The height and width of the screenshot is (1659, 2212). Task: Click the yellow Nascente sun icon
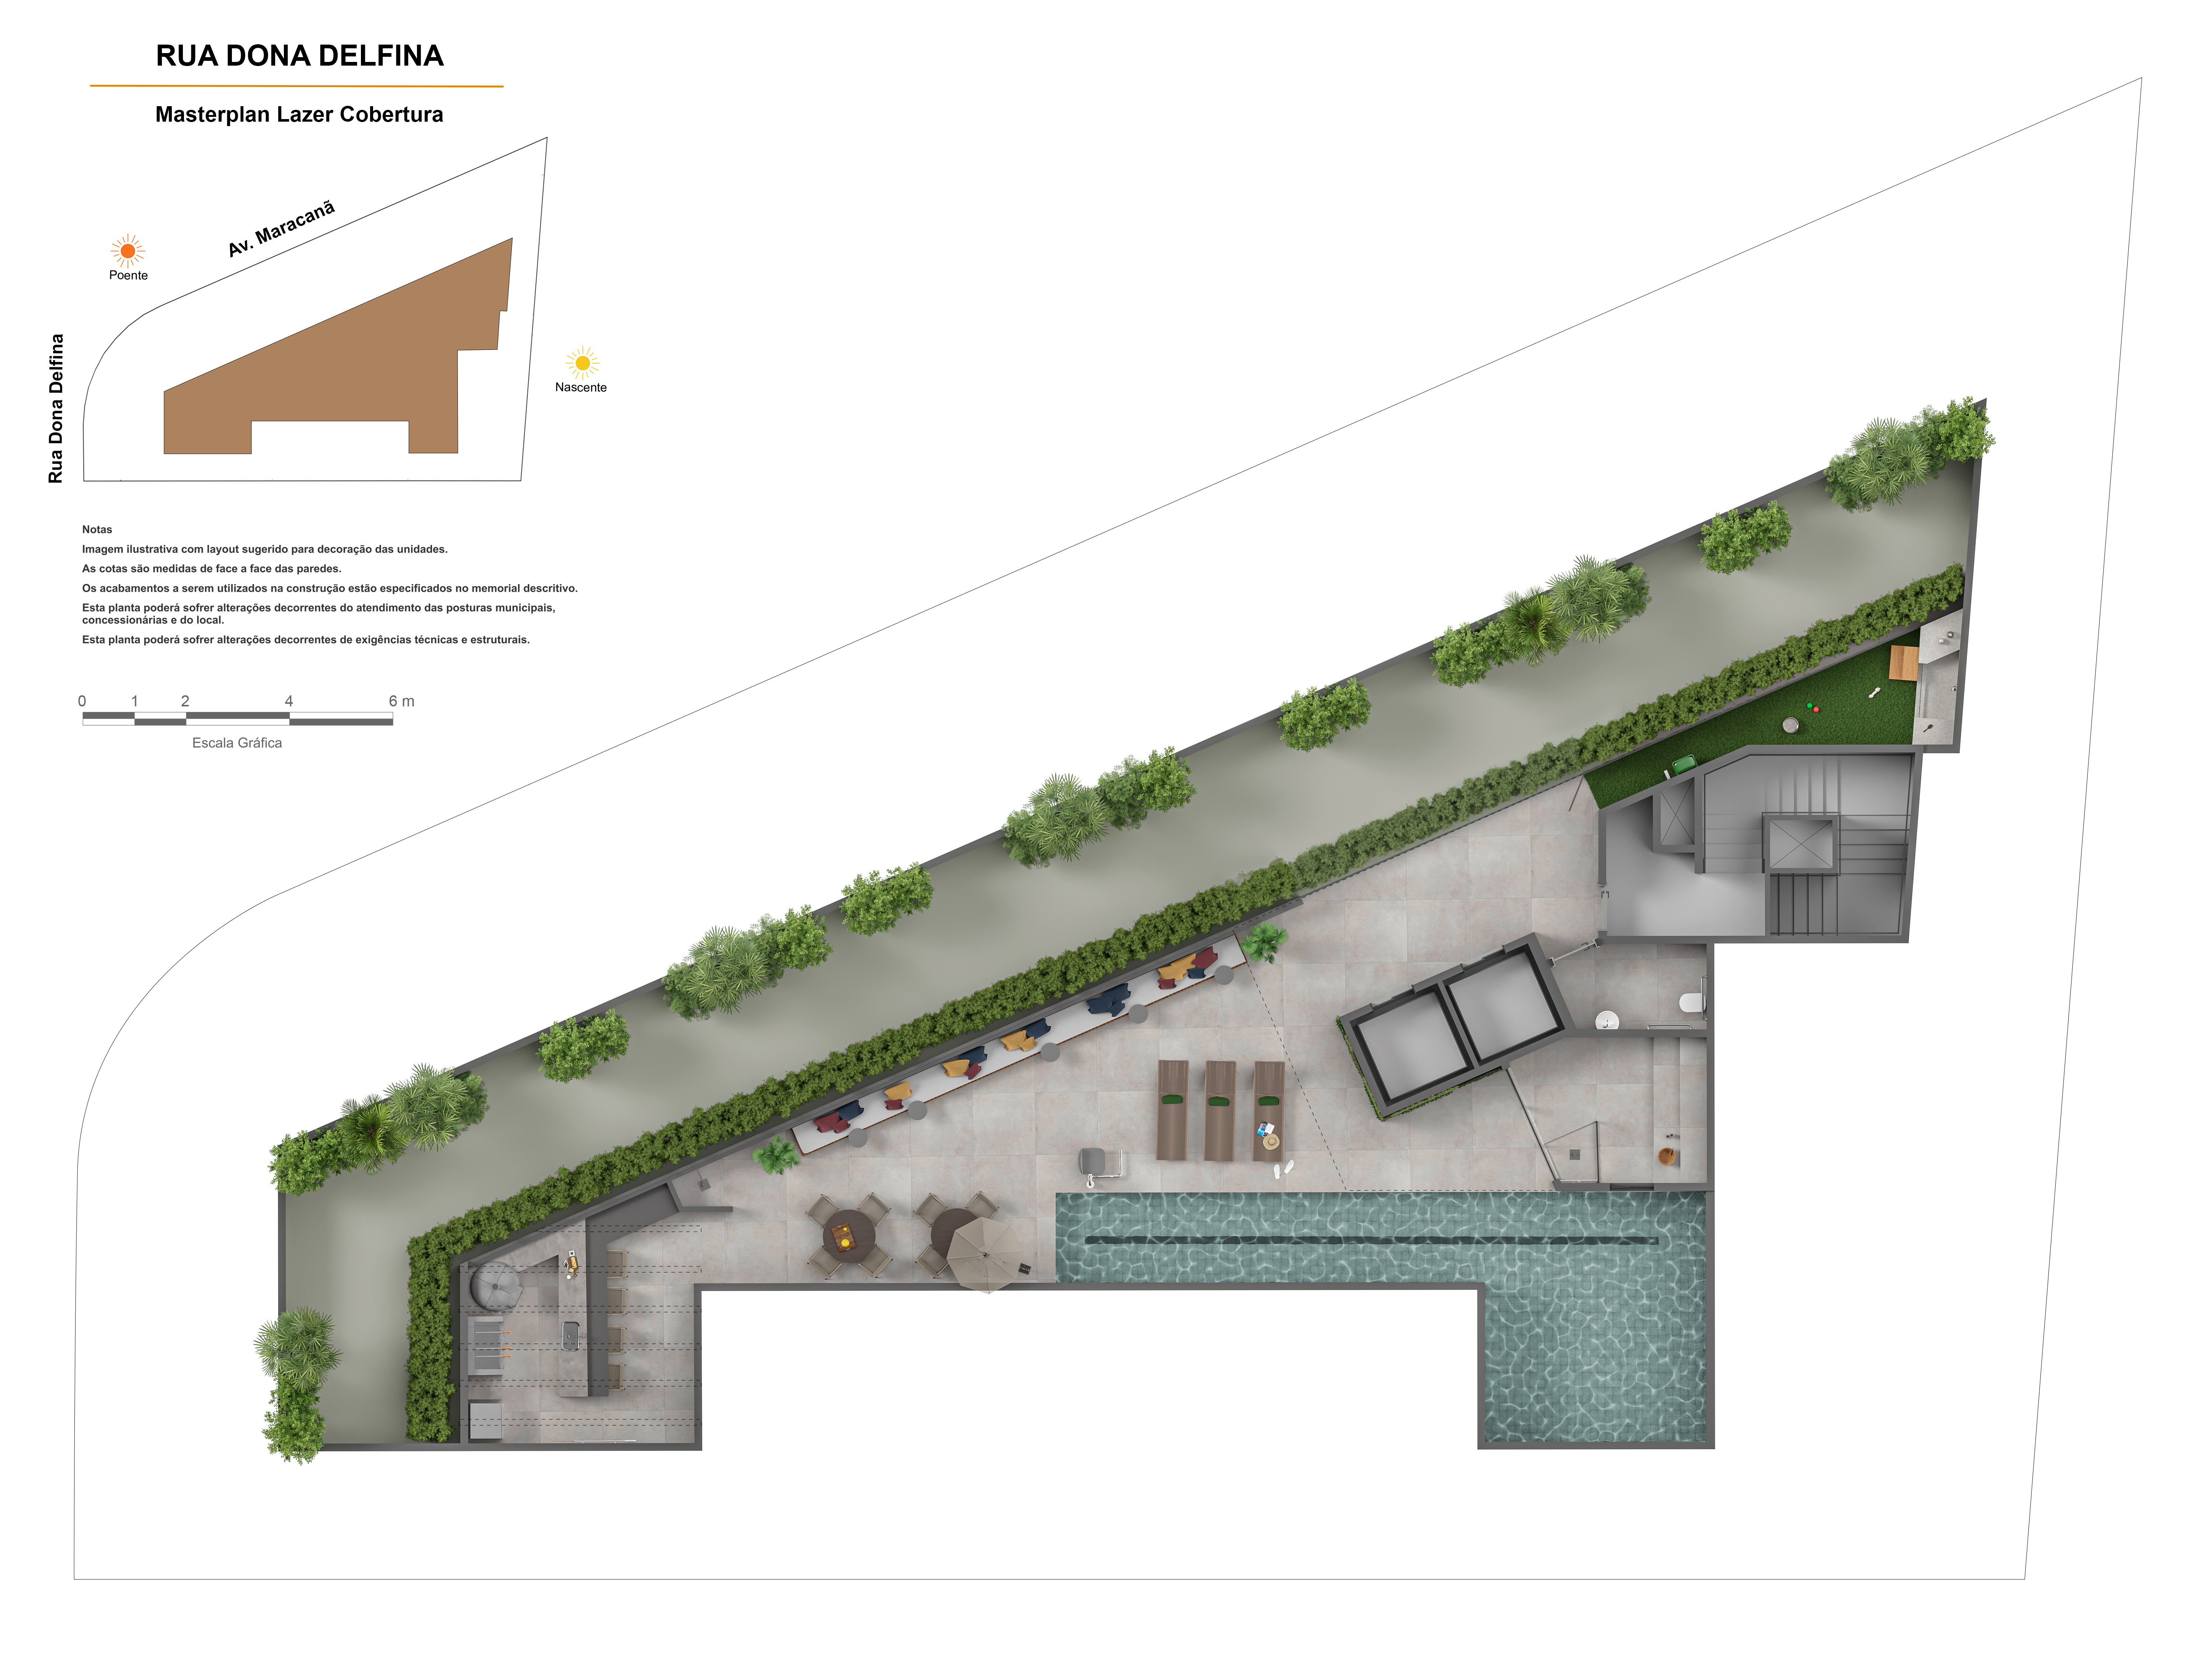pyautogui.click(x=582, y=363)
